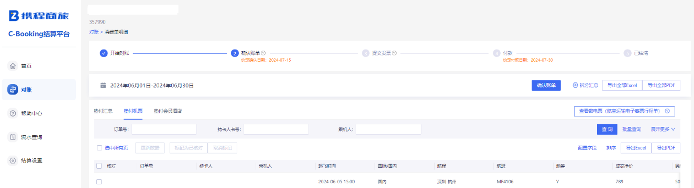
Task: Tick the 选中所有页 checkbox
Action: coord(100,148)
